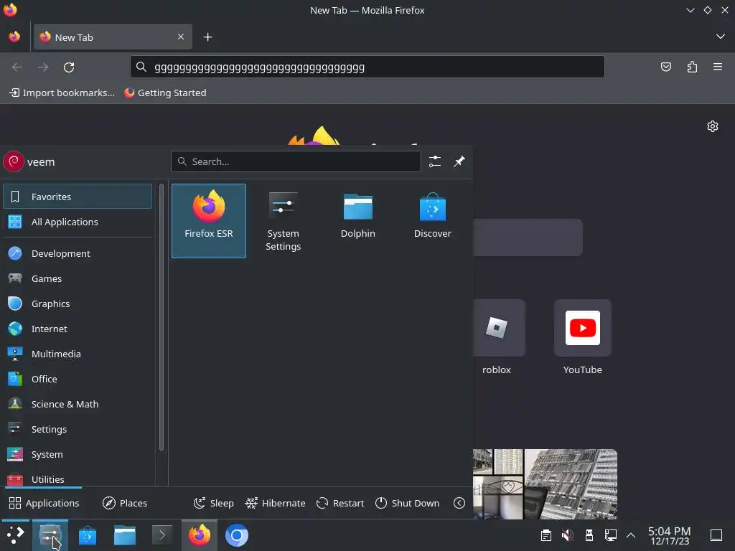Open the Graphics category

coord(78,303)
